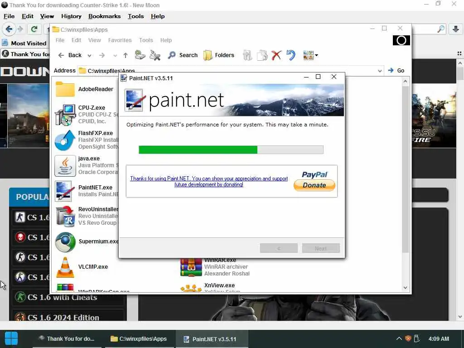Viewport: 464px width, 348px height.
Task: Select the AdobeReader folder icon
Action: pos(65,89)
